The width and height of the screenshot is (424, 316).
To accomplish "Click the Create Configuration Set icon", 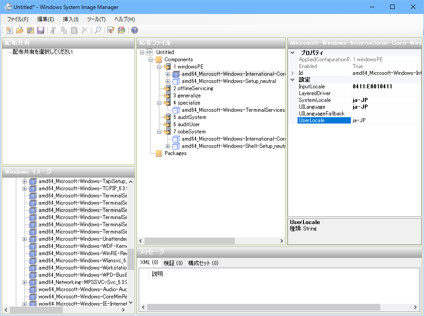I will point(121,30).
